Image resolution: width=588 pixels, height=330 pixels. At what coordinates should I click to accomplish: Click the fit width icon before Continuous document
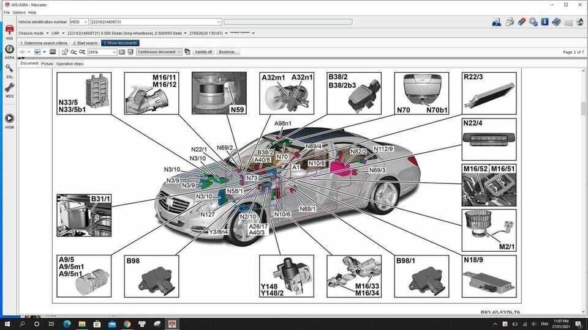(130, 52)
